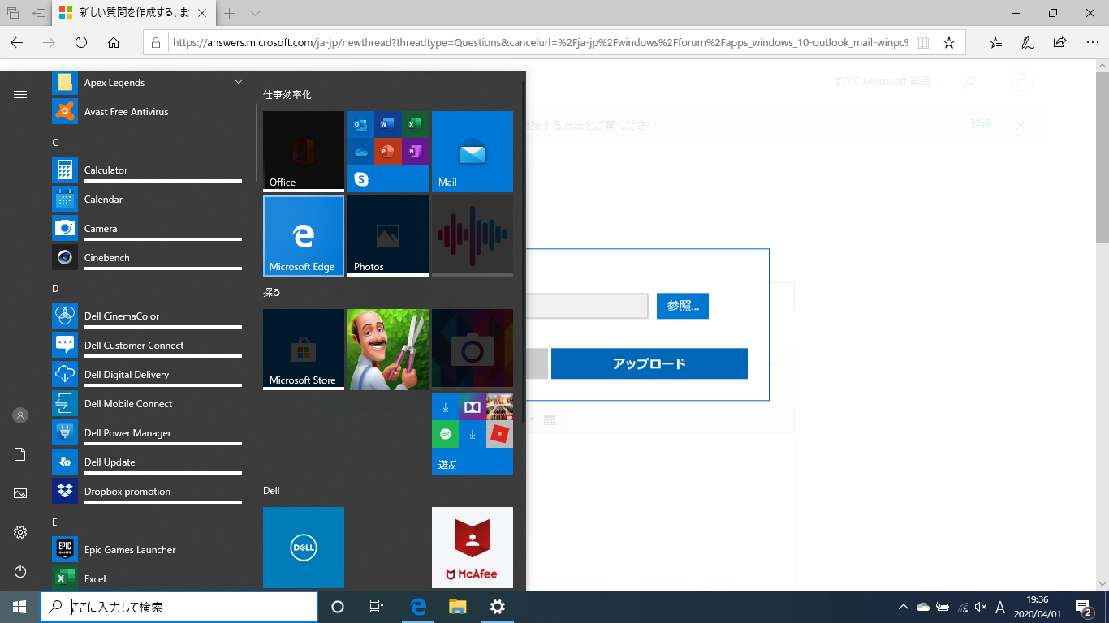This screenshot has width=1109, height=623.
Task: Open the Gardenscapes game tile
Action: (388, 350)
